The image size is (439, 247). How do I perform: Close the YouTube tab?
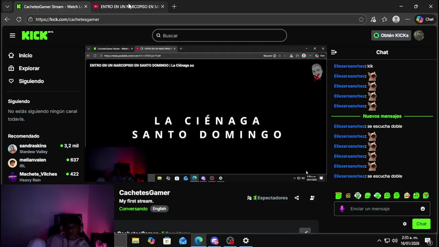[x=163, y=7]
